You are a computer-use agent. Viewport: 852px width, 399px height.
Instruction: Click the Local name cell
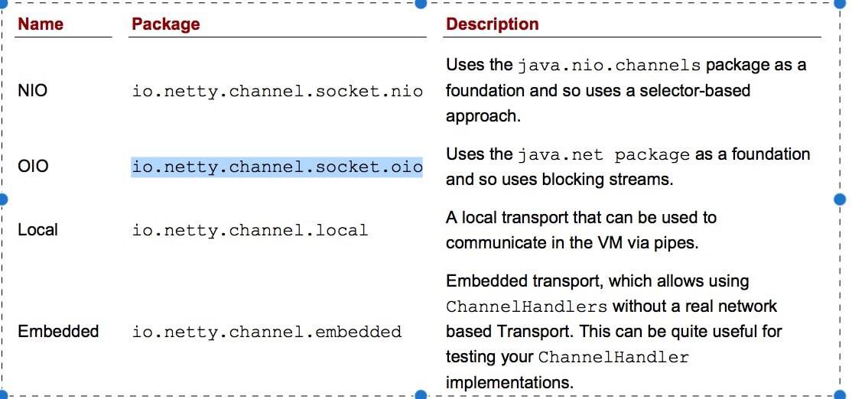point(37,229)
